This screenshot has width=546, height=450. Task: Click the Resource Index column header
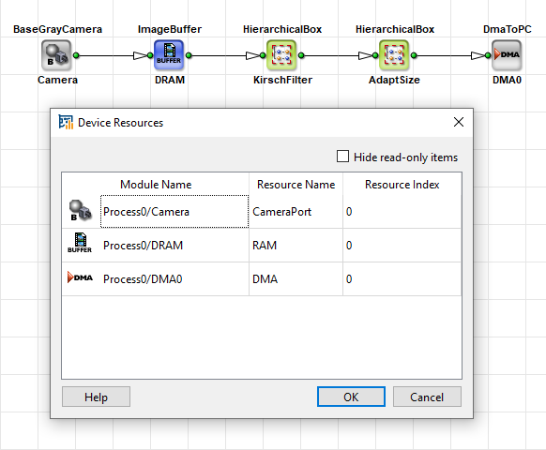[402, 184]
